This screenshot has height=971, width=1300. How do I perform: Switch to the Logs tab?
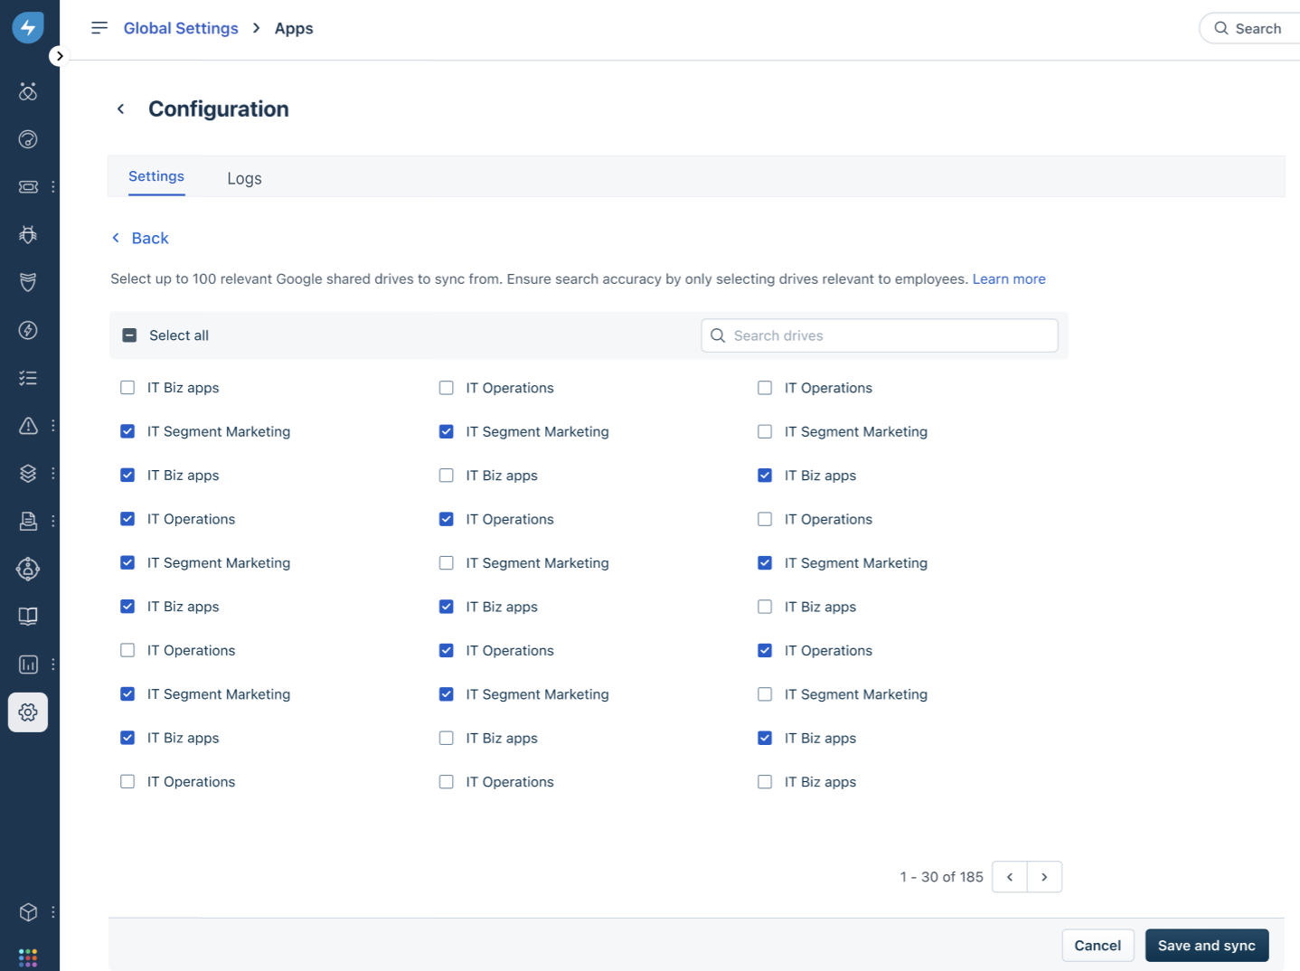coord(244,178)
